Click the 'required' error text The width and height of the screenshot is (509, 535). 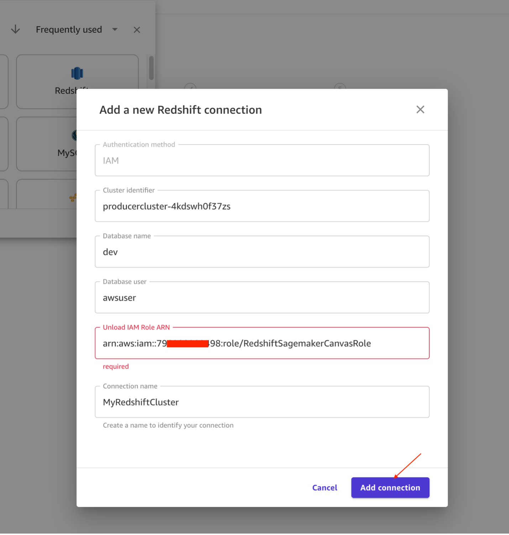point(116,366)
